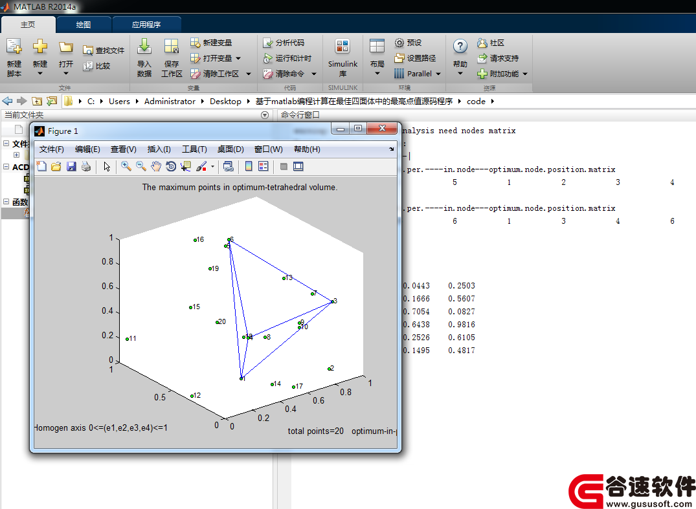Click Set Path (设置路径)
This screenshot has width=696, height=509.
coord(415,58)
